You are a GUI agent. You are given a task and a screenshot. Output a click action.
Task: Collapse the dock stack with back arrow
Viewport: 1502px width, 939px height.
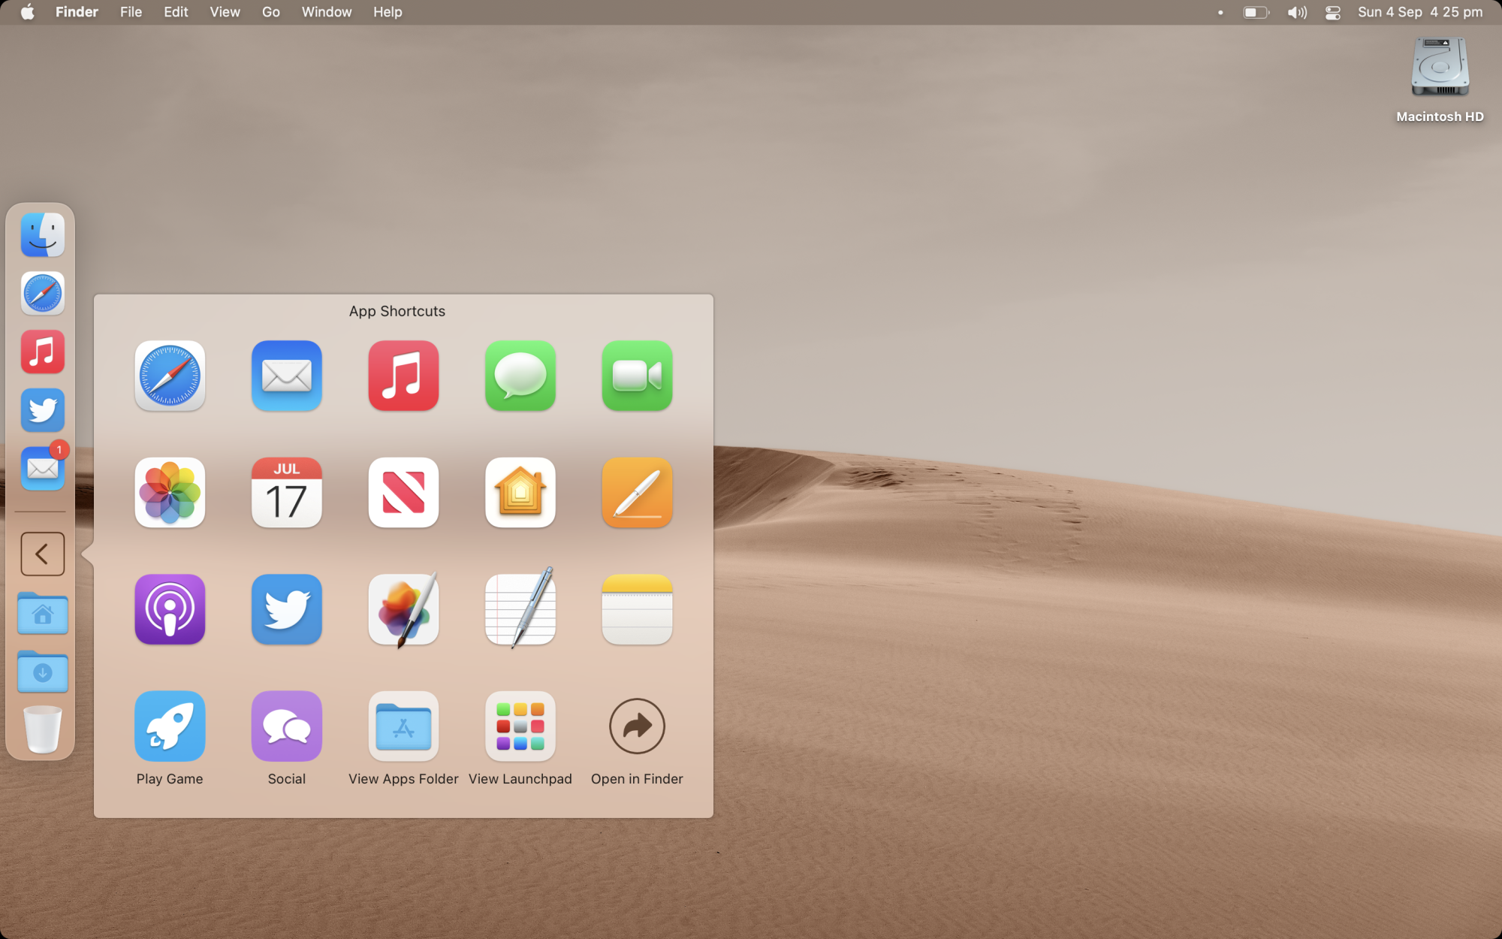coord(42,554)
